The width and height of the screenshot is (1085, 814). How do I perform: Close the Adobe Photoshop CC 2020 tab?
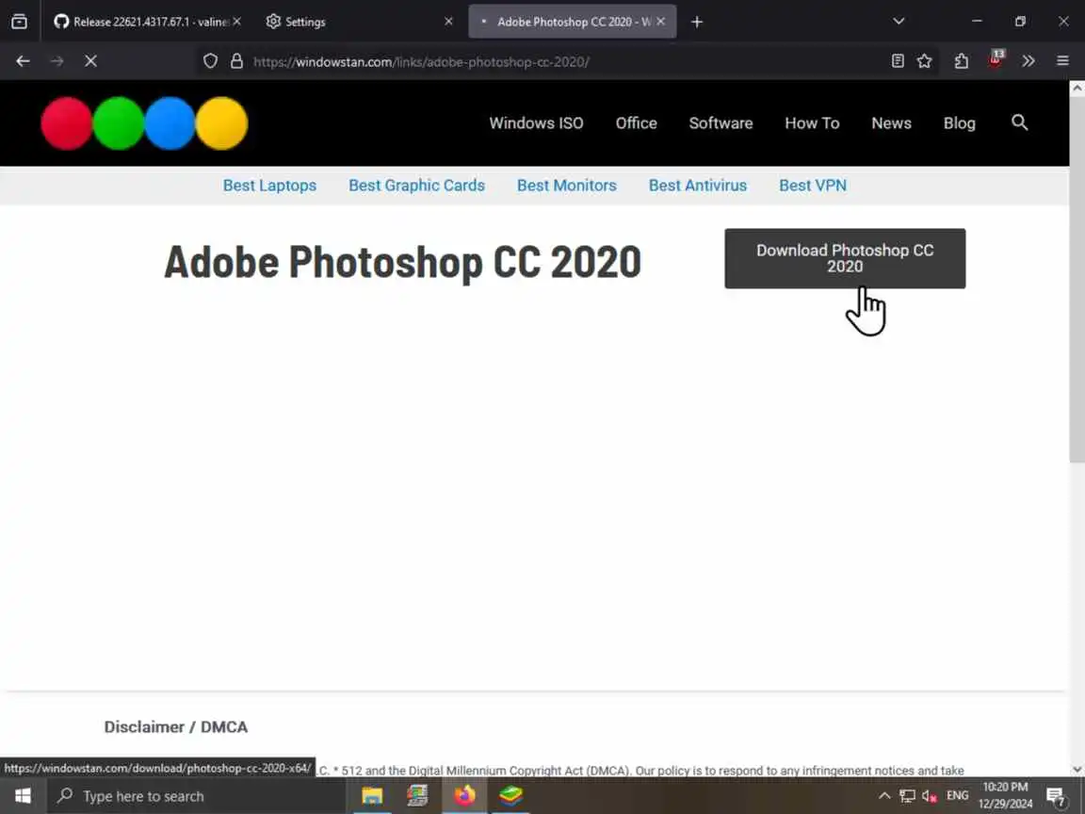(x=661, y=22)
